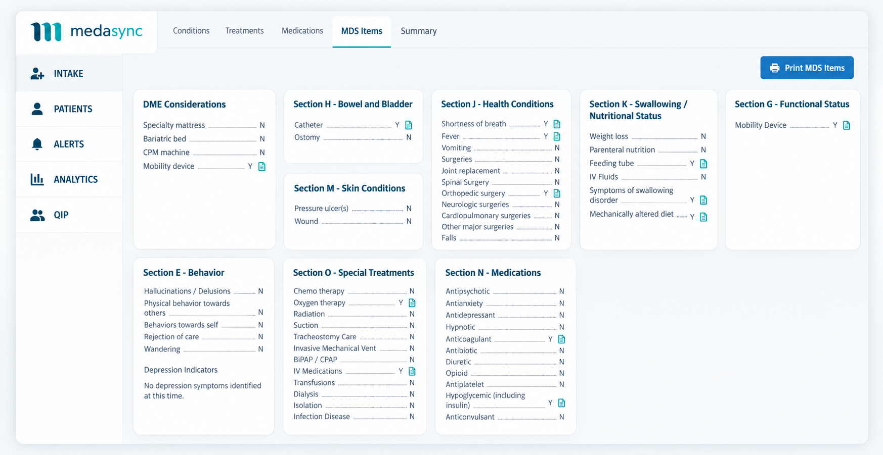View Feeding tube document icon
The height and width of the screenshot is (455, 883).
pyautogui.click(x=703, y=164)
